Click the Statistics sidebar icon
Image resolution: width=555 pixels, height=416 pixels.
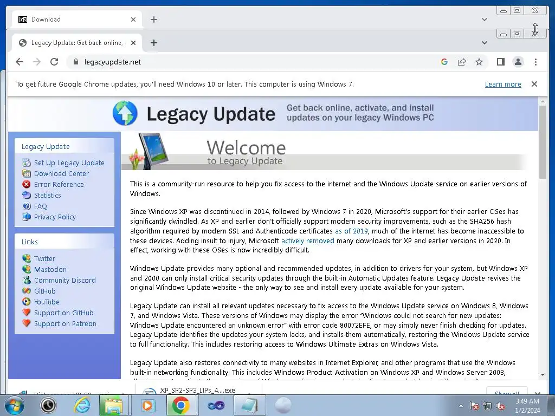pyautogui.click(x=27, y=195)
